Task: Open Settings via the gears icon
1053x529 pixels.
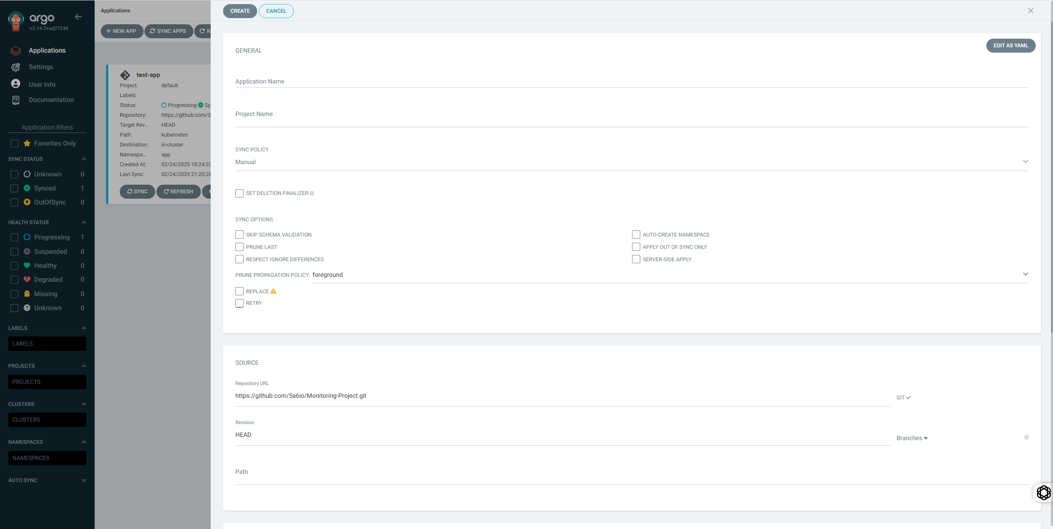Action: coord(16,67)
